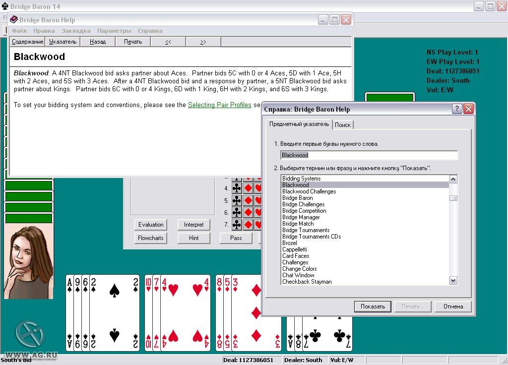
Task: Click the Bridge Baron 14 spade title icon
Action: coord(5,6)
